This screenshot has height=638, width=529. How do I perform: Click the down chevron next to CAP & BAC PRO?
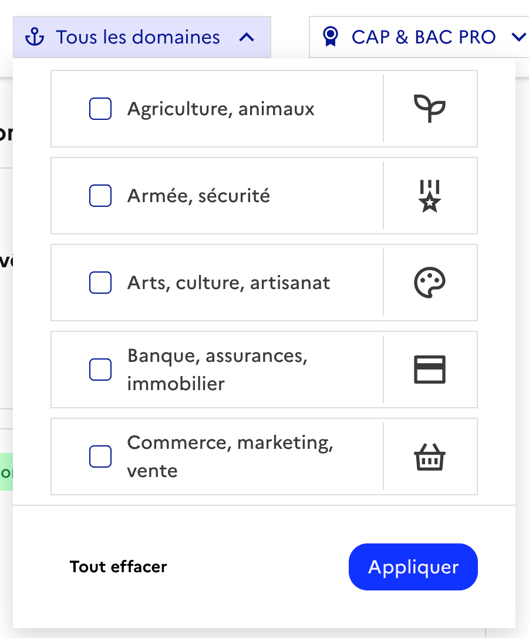518,38
